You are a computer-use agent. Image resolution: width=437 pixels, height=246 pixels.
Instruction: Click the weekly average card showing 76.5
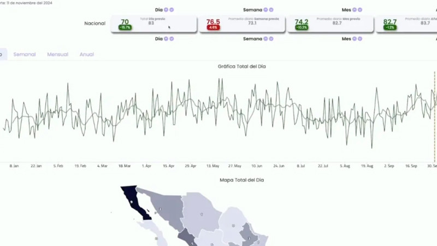pos(241,24)
